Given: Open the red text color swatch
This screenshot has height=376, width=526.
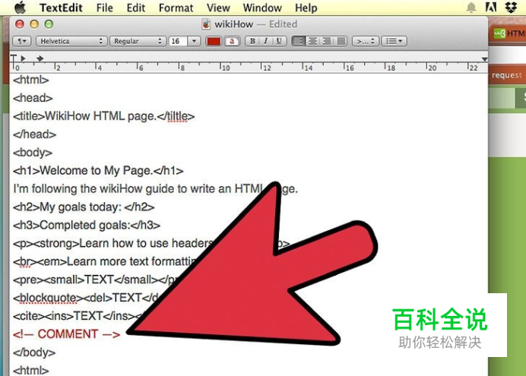Looking at the screenshot, I should coord(214,41).
